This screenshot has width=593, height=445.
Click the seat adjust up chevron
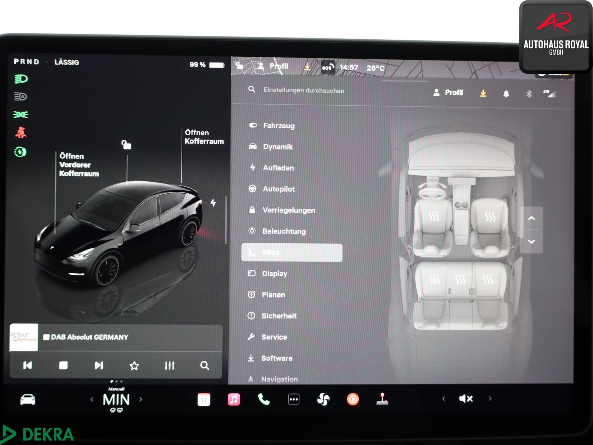(531, 218)
